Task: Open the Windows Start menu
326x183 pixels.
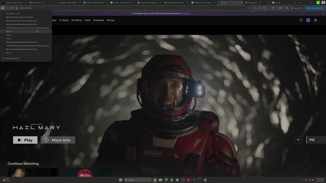Action: [121, 180]
